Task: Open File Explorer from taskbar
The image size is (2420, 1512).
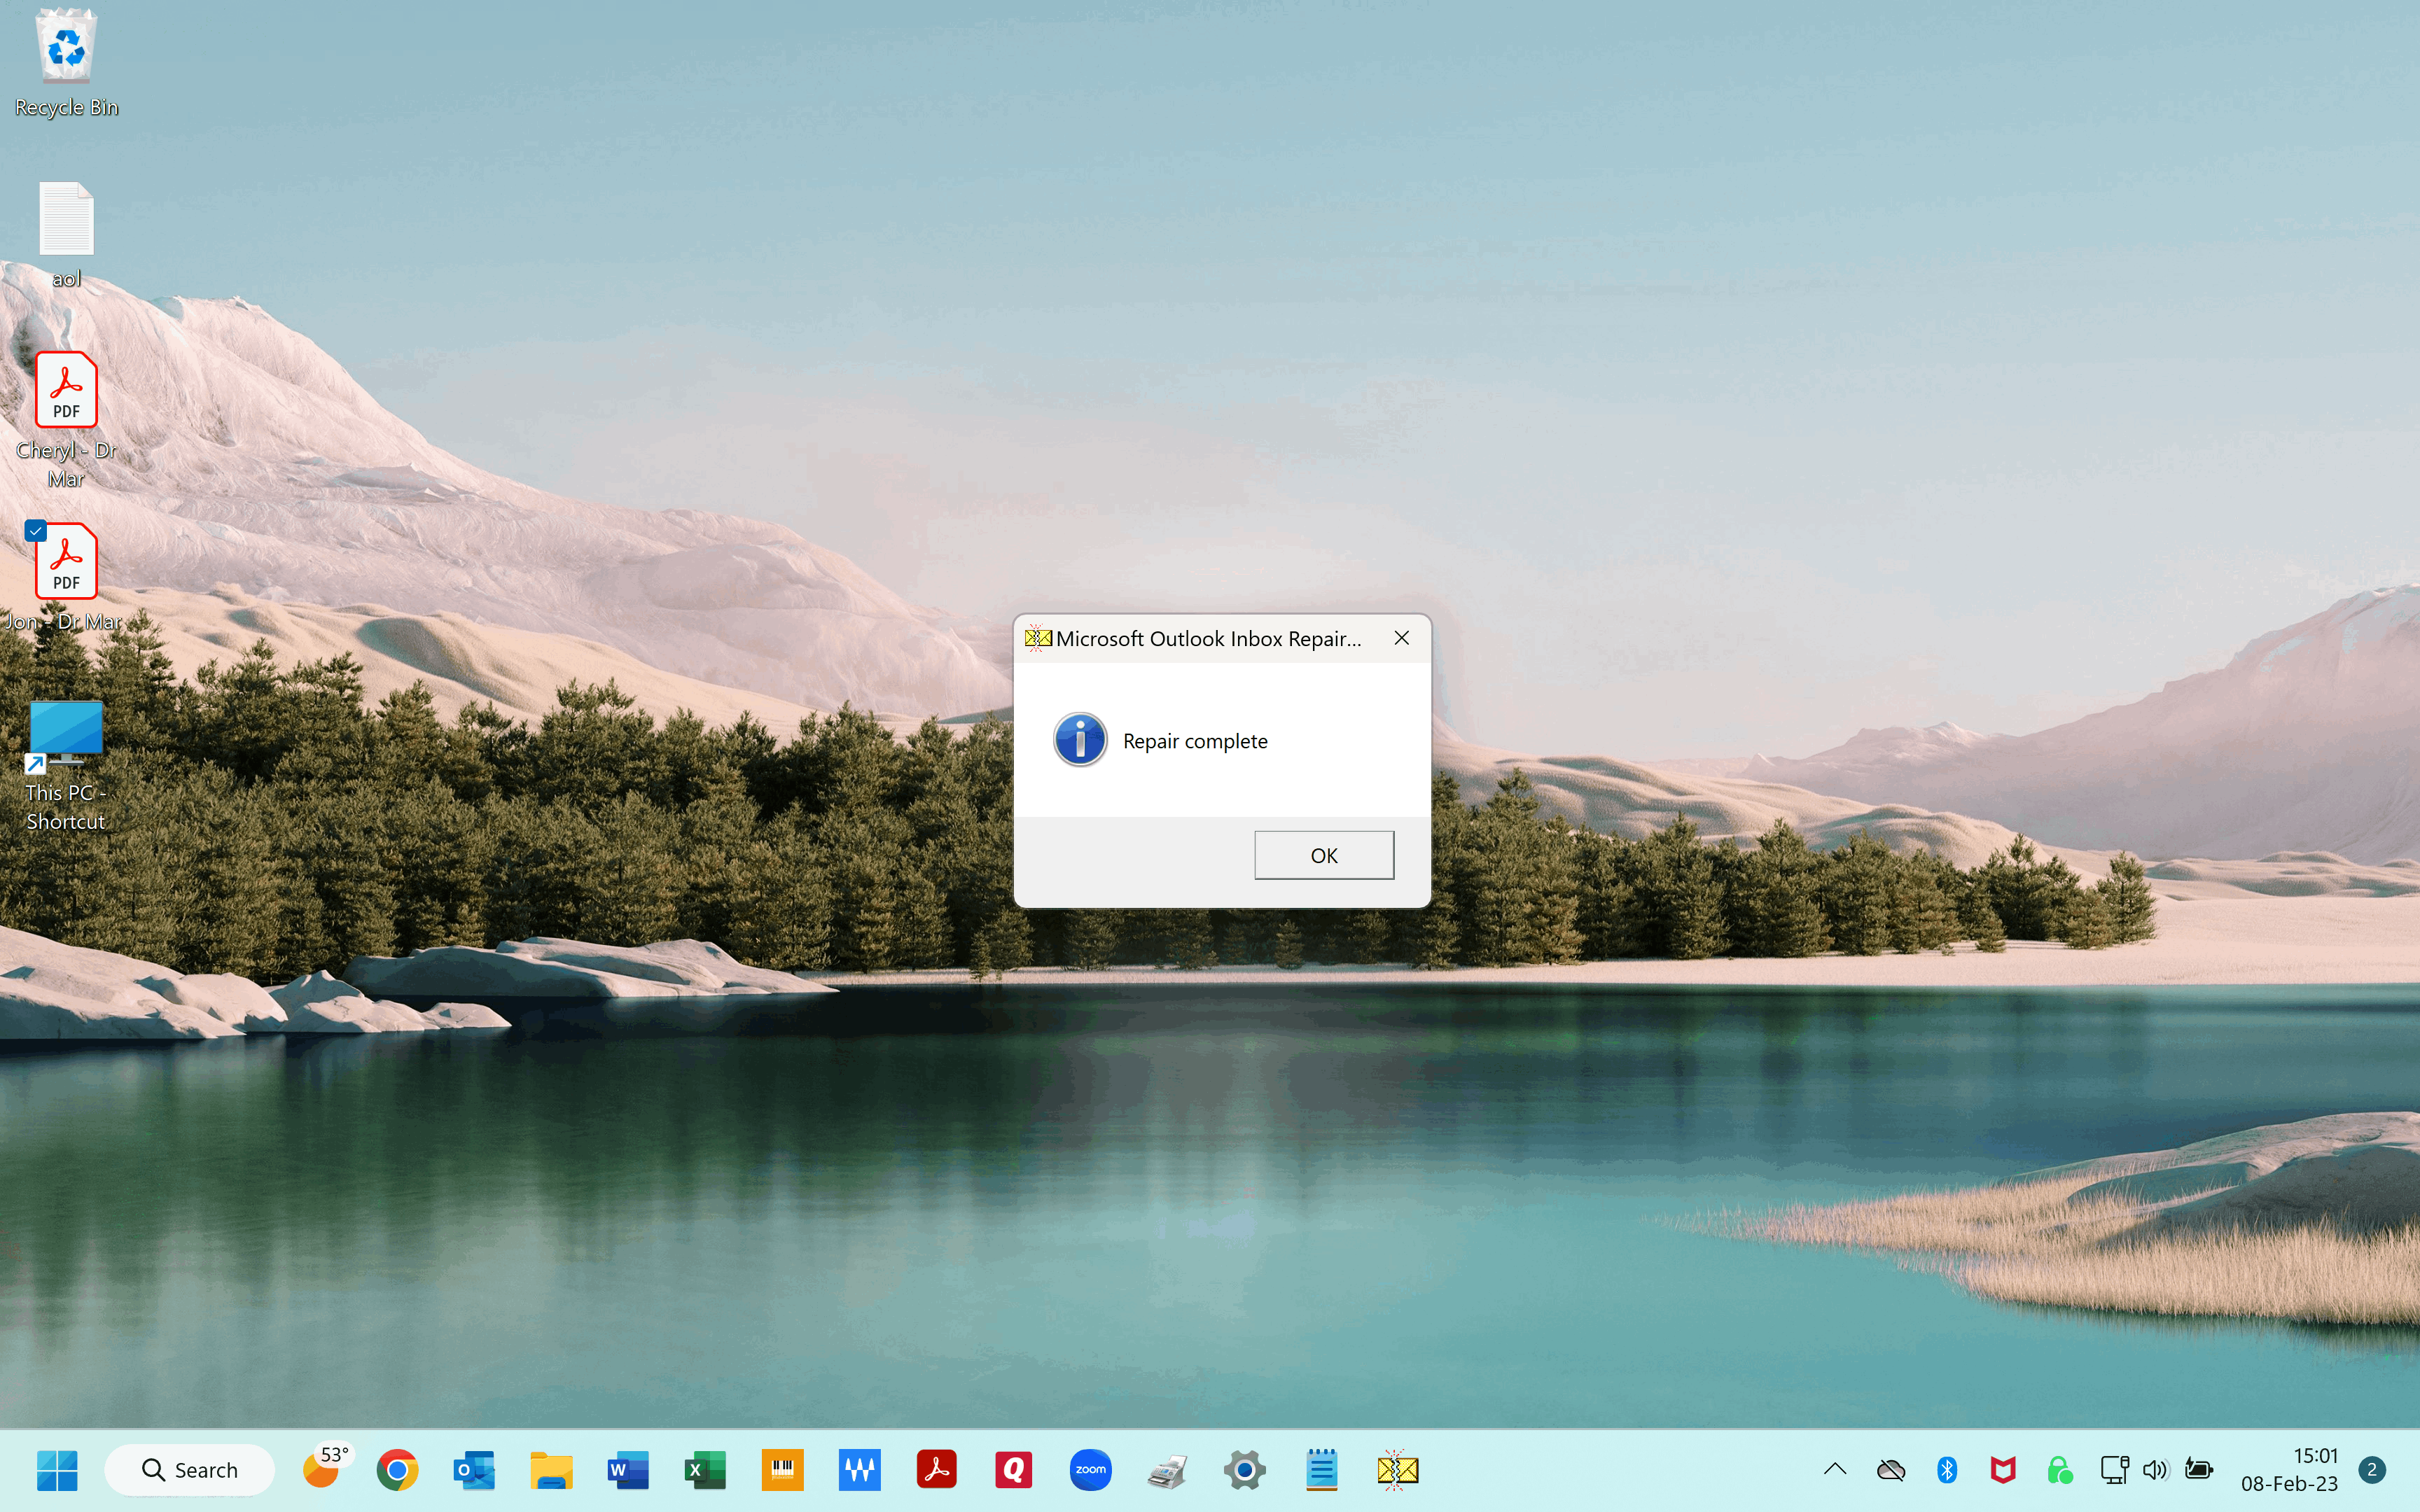Action: [551, 1469]
